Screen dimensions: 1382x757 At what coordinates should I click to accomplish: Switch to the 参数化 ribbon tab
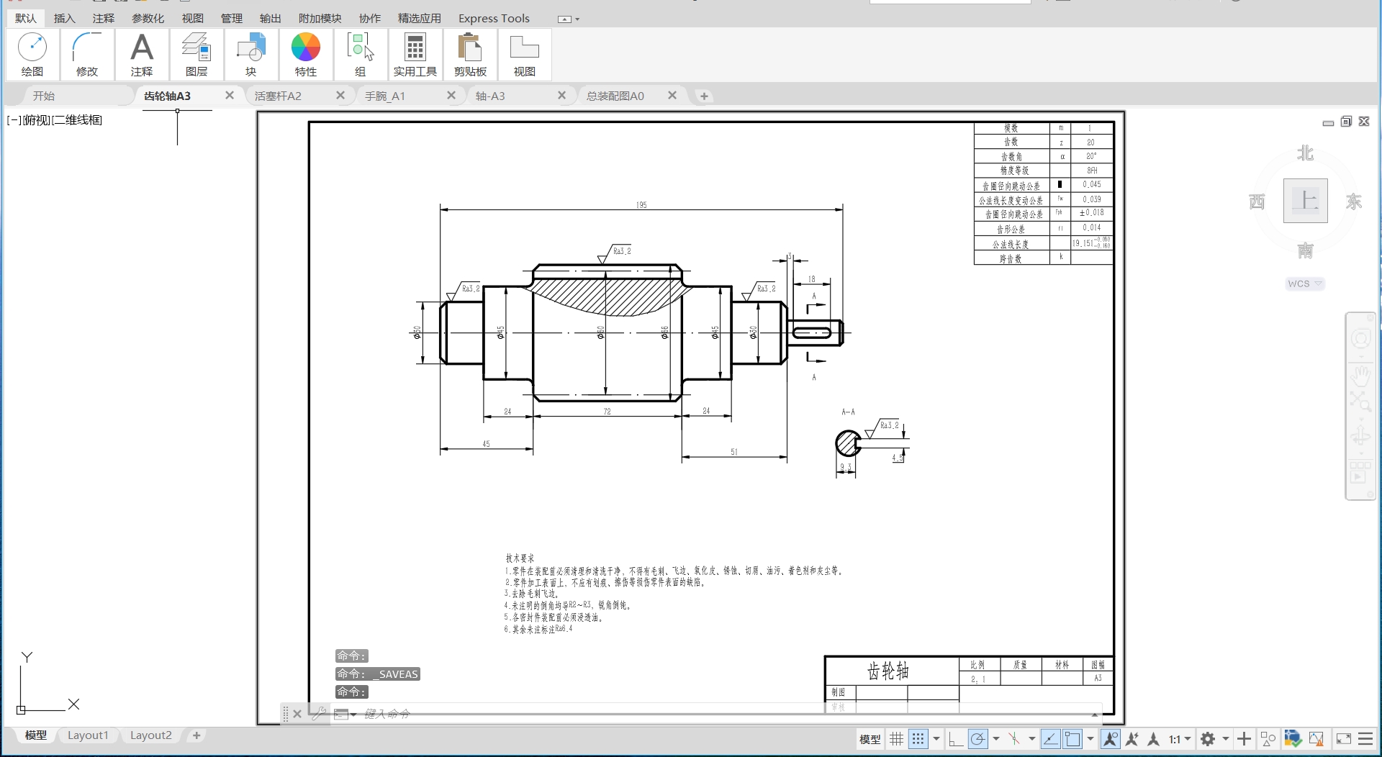click(x=148, y=18)
